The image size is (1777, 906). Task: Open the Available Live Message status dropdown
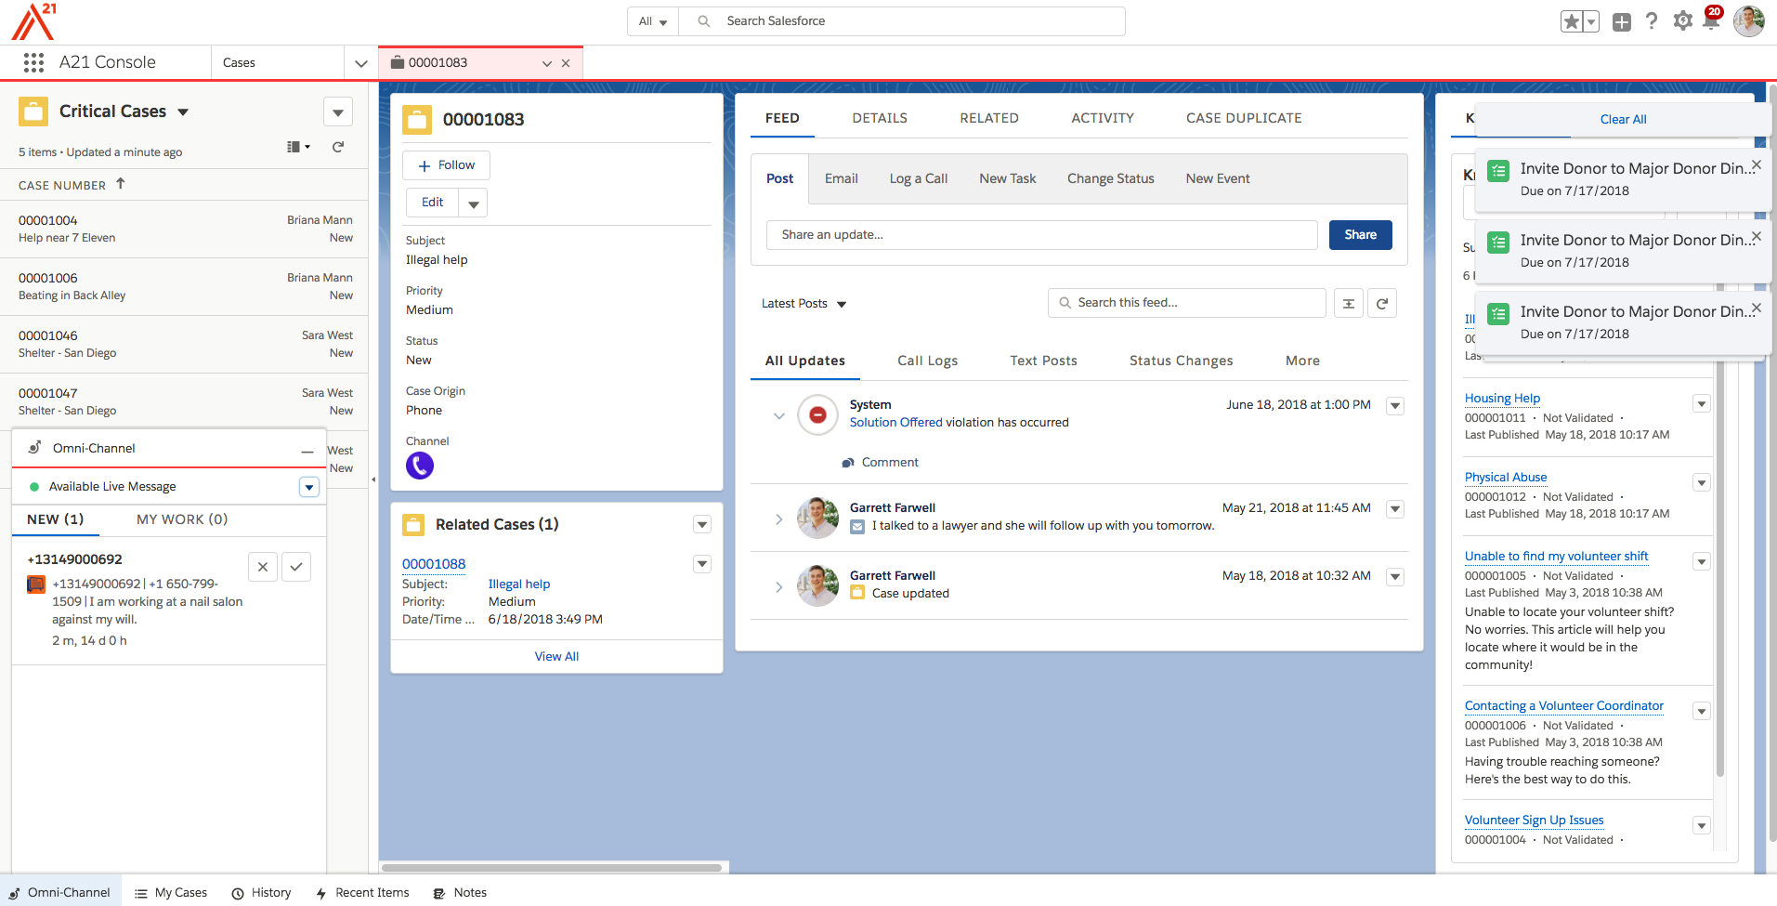tap(309, 487)
